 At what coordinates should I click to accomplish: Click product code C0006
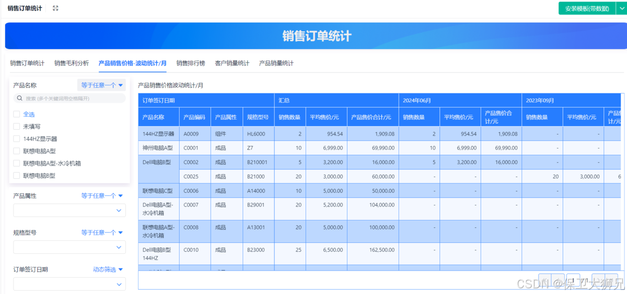pyautogui.click(x=195, y=191)
